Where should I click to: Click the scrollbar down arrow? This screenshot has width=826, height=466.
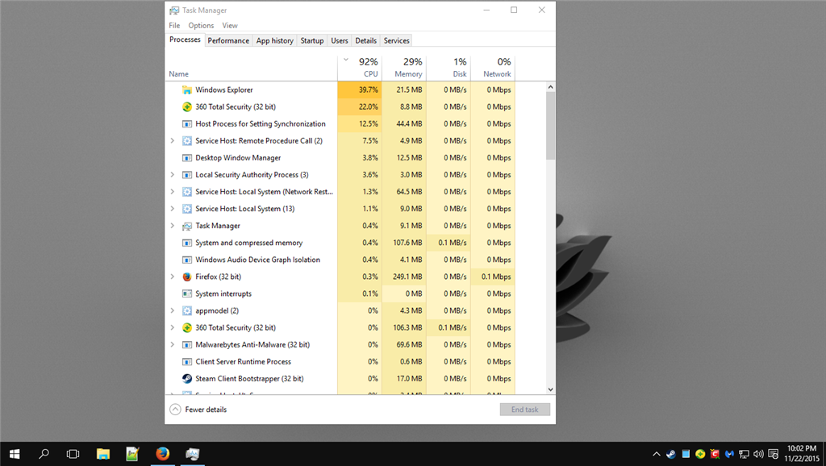(x=550, y=389)
